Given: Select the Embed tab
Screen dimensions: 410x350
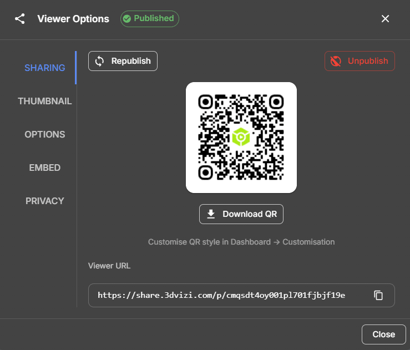Looking at the screenshot, I should click(45, 168).
